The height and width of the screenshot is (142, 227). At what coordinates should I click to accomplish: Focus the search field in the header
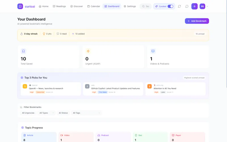146,6
